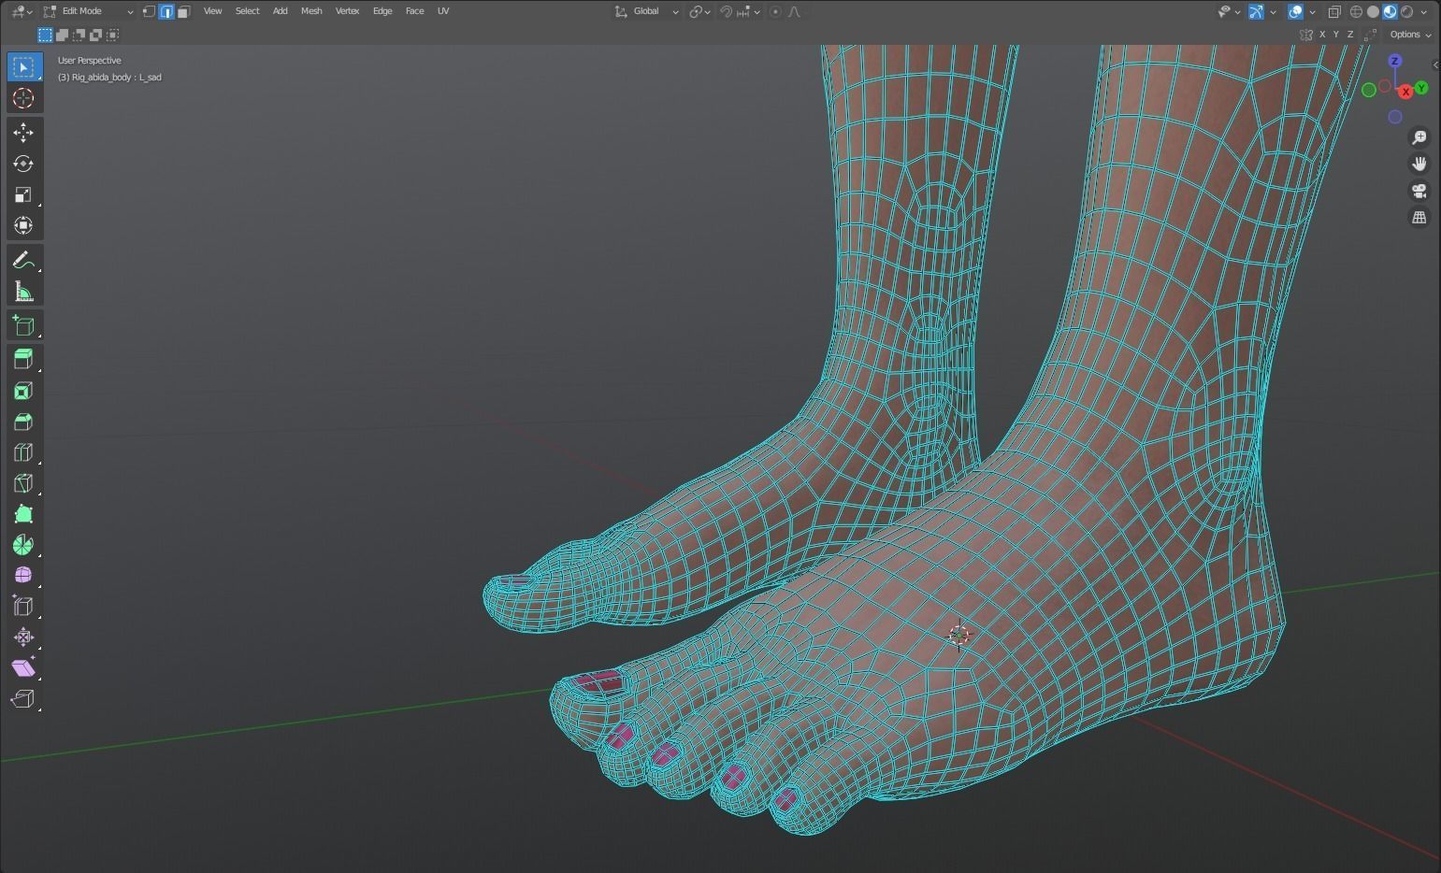Toggle X-ray mode
Screen dimensions: 1441x873
(x=1334, y=11)
